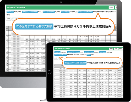
Task: Click the print (印刷) button on the tablet
Action: pyautogui.click(x=56, y=58)
